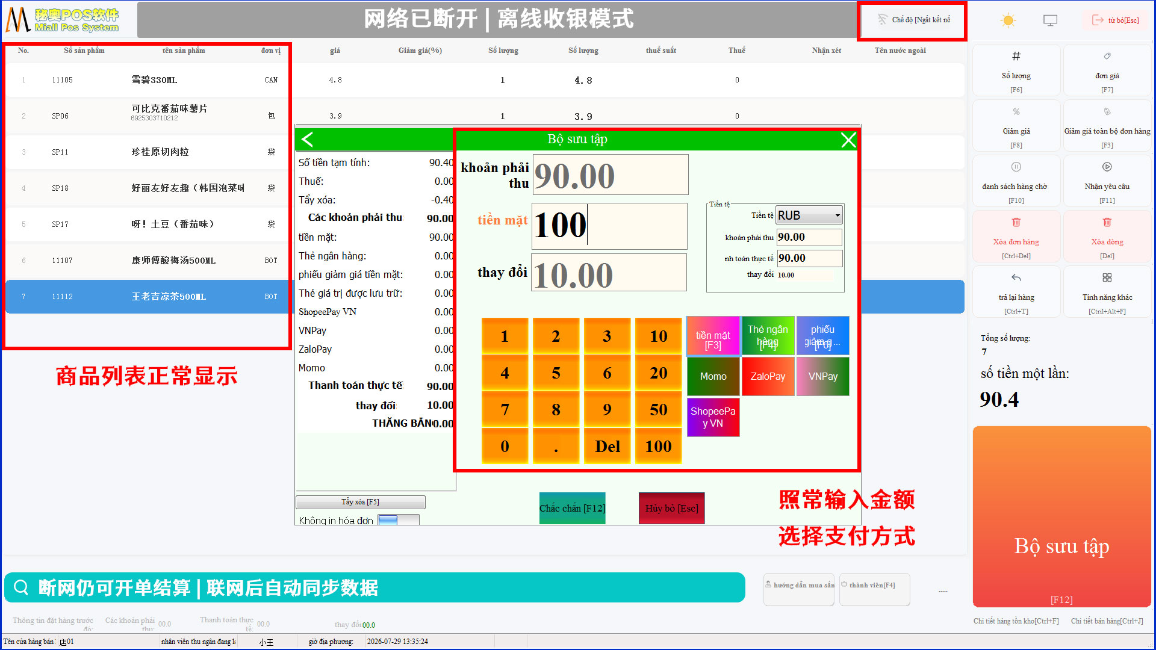
Task: Close the Bộ sưu tập payment dialog
Action: point(848,140)
